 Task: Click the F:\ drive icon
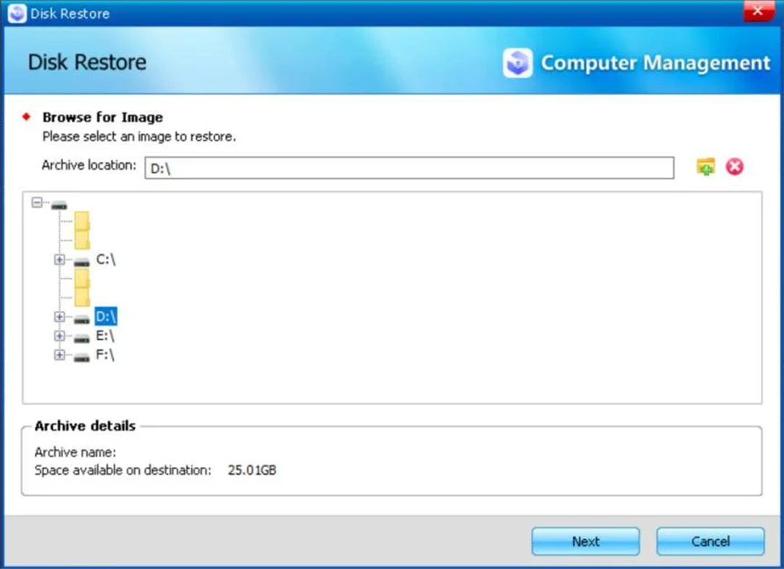click(x=82, y=357)
